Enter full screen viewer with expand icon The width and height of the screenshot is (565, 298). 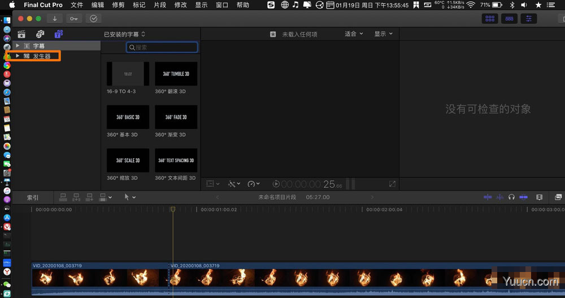(393, 184)
